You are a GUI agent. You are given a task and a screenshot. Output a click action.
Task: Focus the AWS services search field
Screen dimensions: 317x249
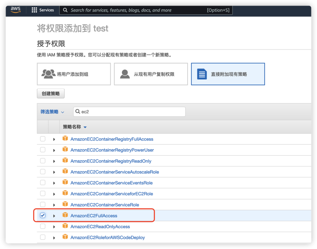point(146,10)
